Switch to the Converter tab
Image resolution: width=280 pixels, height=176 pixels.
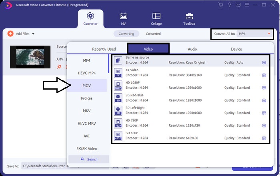point(90,19)
